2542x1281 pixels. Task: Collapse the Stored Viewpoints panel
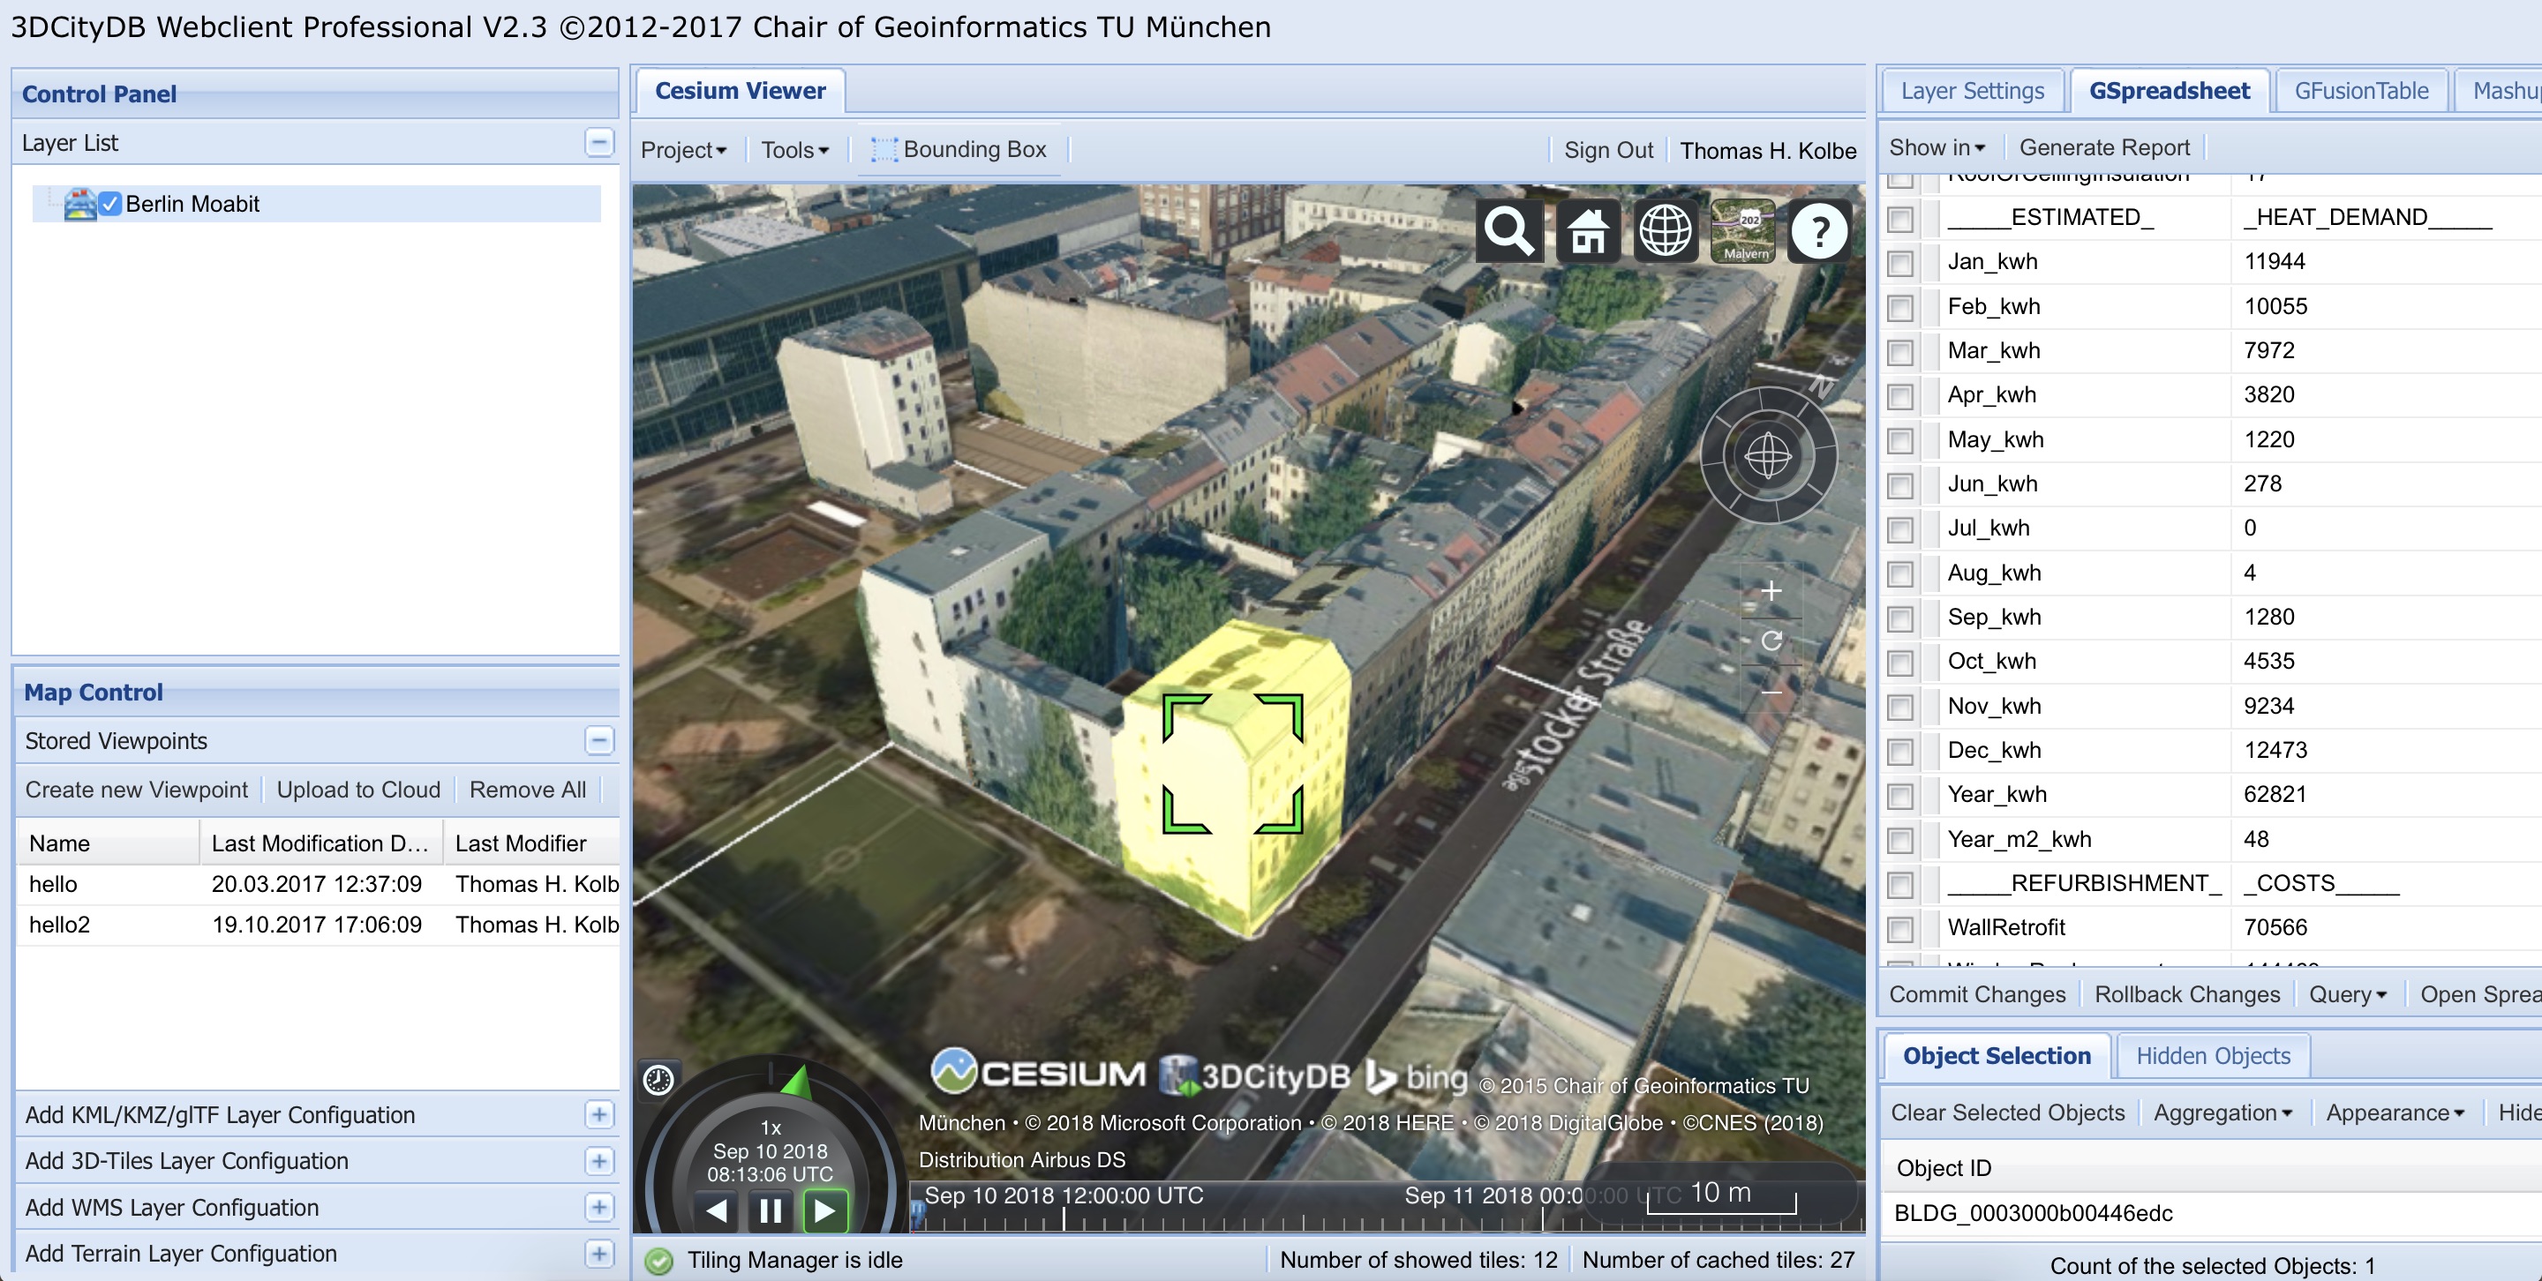(x=599, y=740)
